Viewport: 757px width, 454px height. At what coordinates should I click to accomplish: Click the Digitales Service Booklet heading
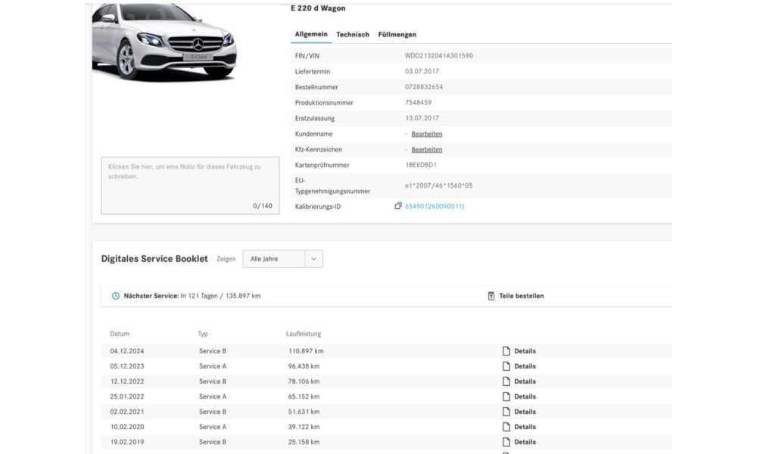tap(154, 259)
